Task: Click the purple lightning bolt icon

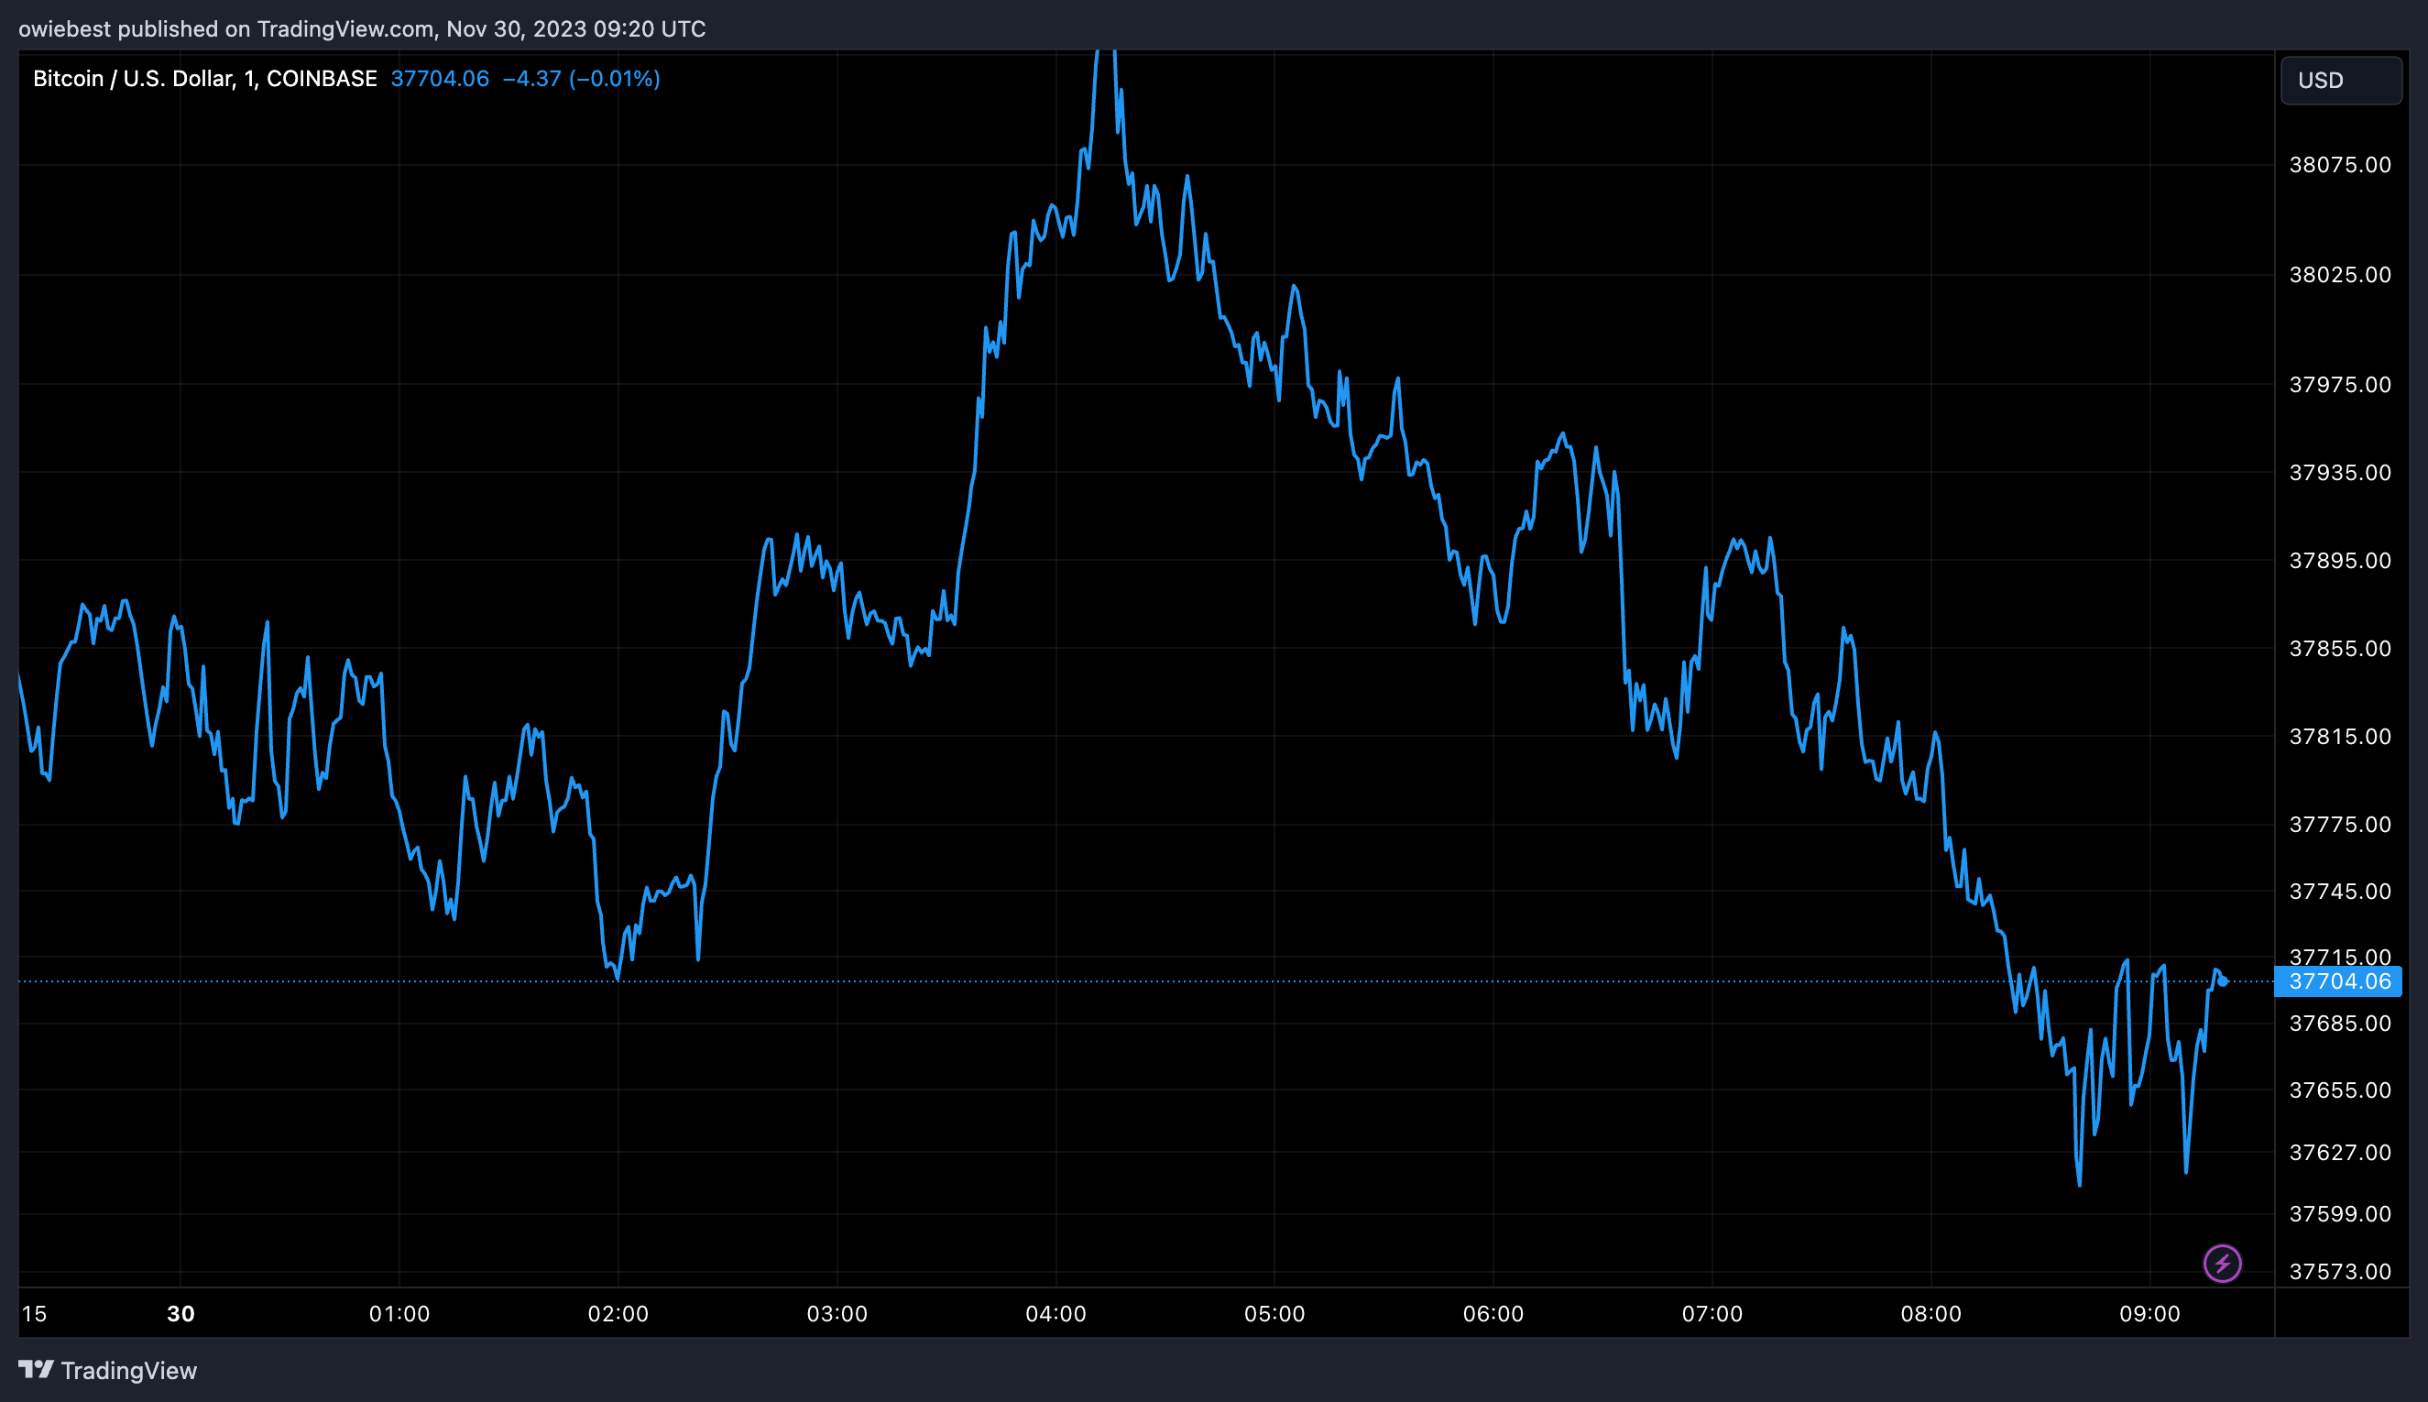Action: tap(2222, 1264)
